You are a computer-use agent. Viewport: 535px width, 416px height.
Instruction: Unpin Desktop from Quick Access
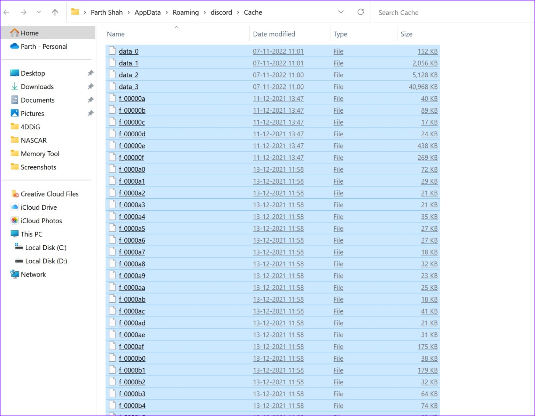pos(91,73)
